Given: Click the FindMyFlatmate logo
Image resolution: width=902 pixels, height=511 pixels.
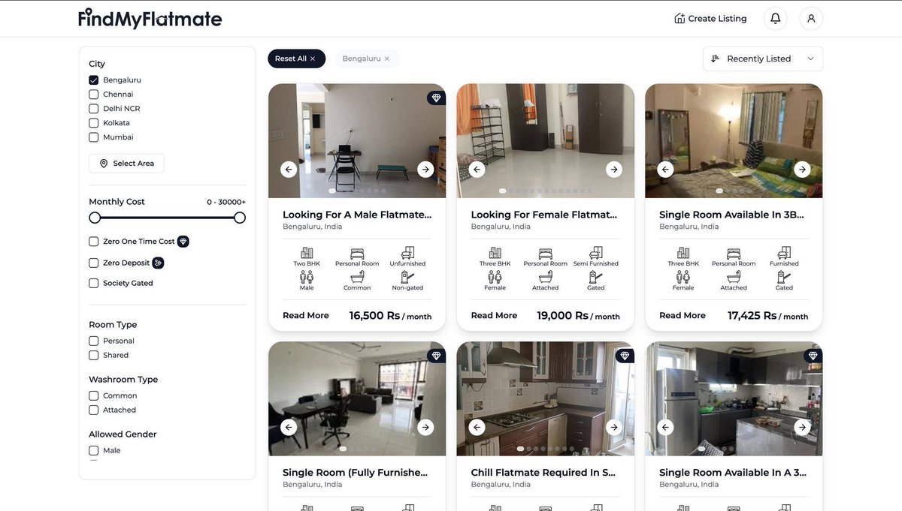Looking at the screenshot, I should click(150, 18).
